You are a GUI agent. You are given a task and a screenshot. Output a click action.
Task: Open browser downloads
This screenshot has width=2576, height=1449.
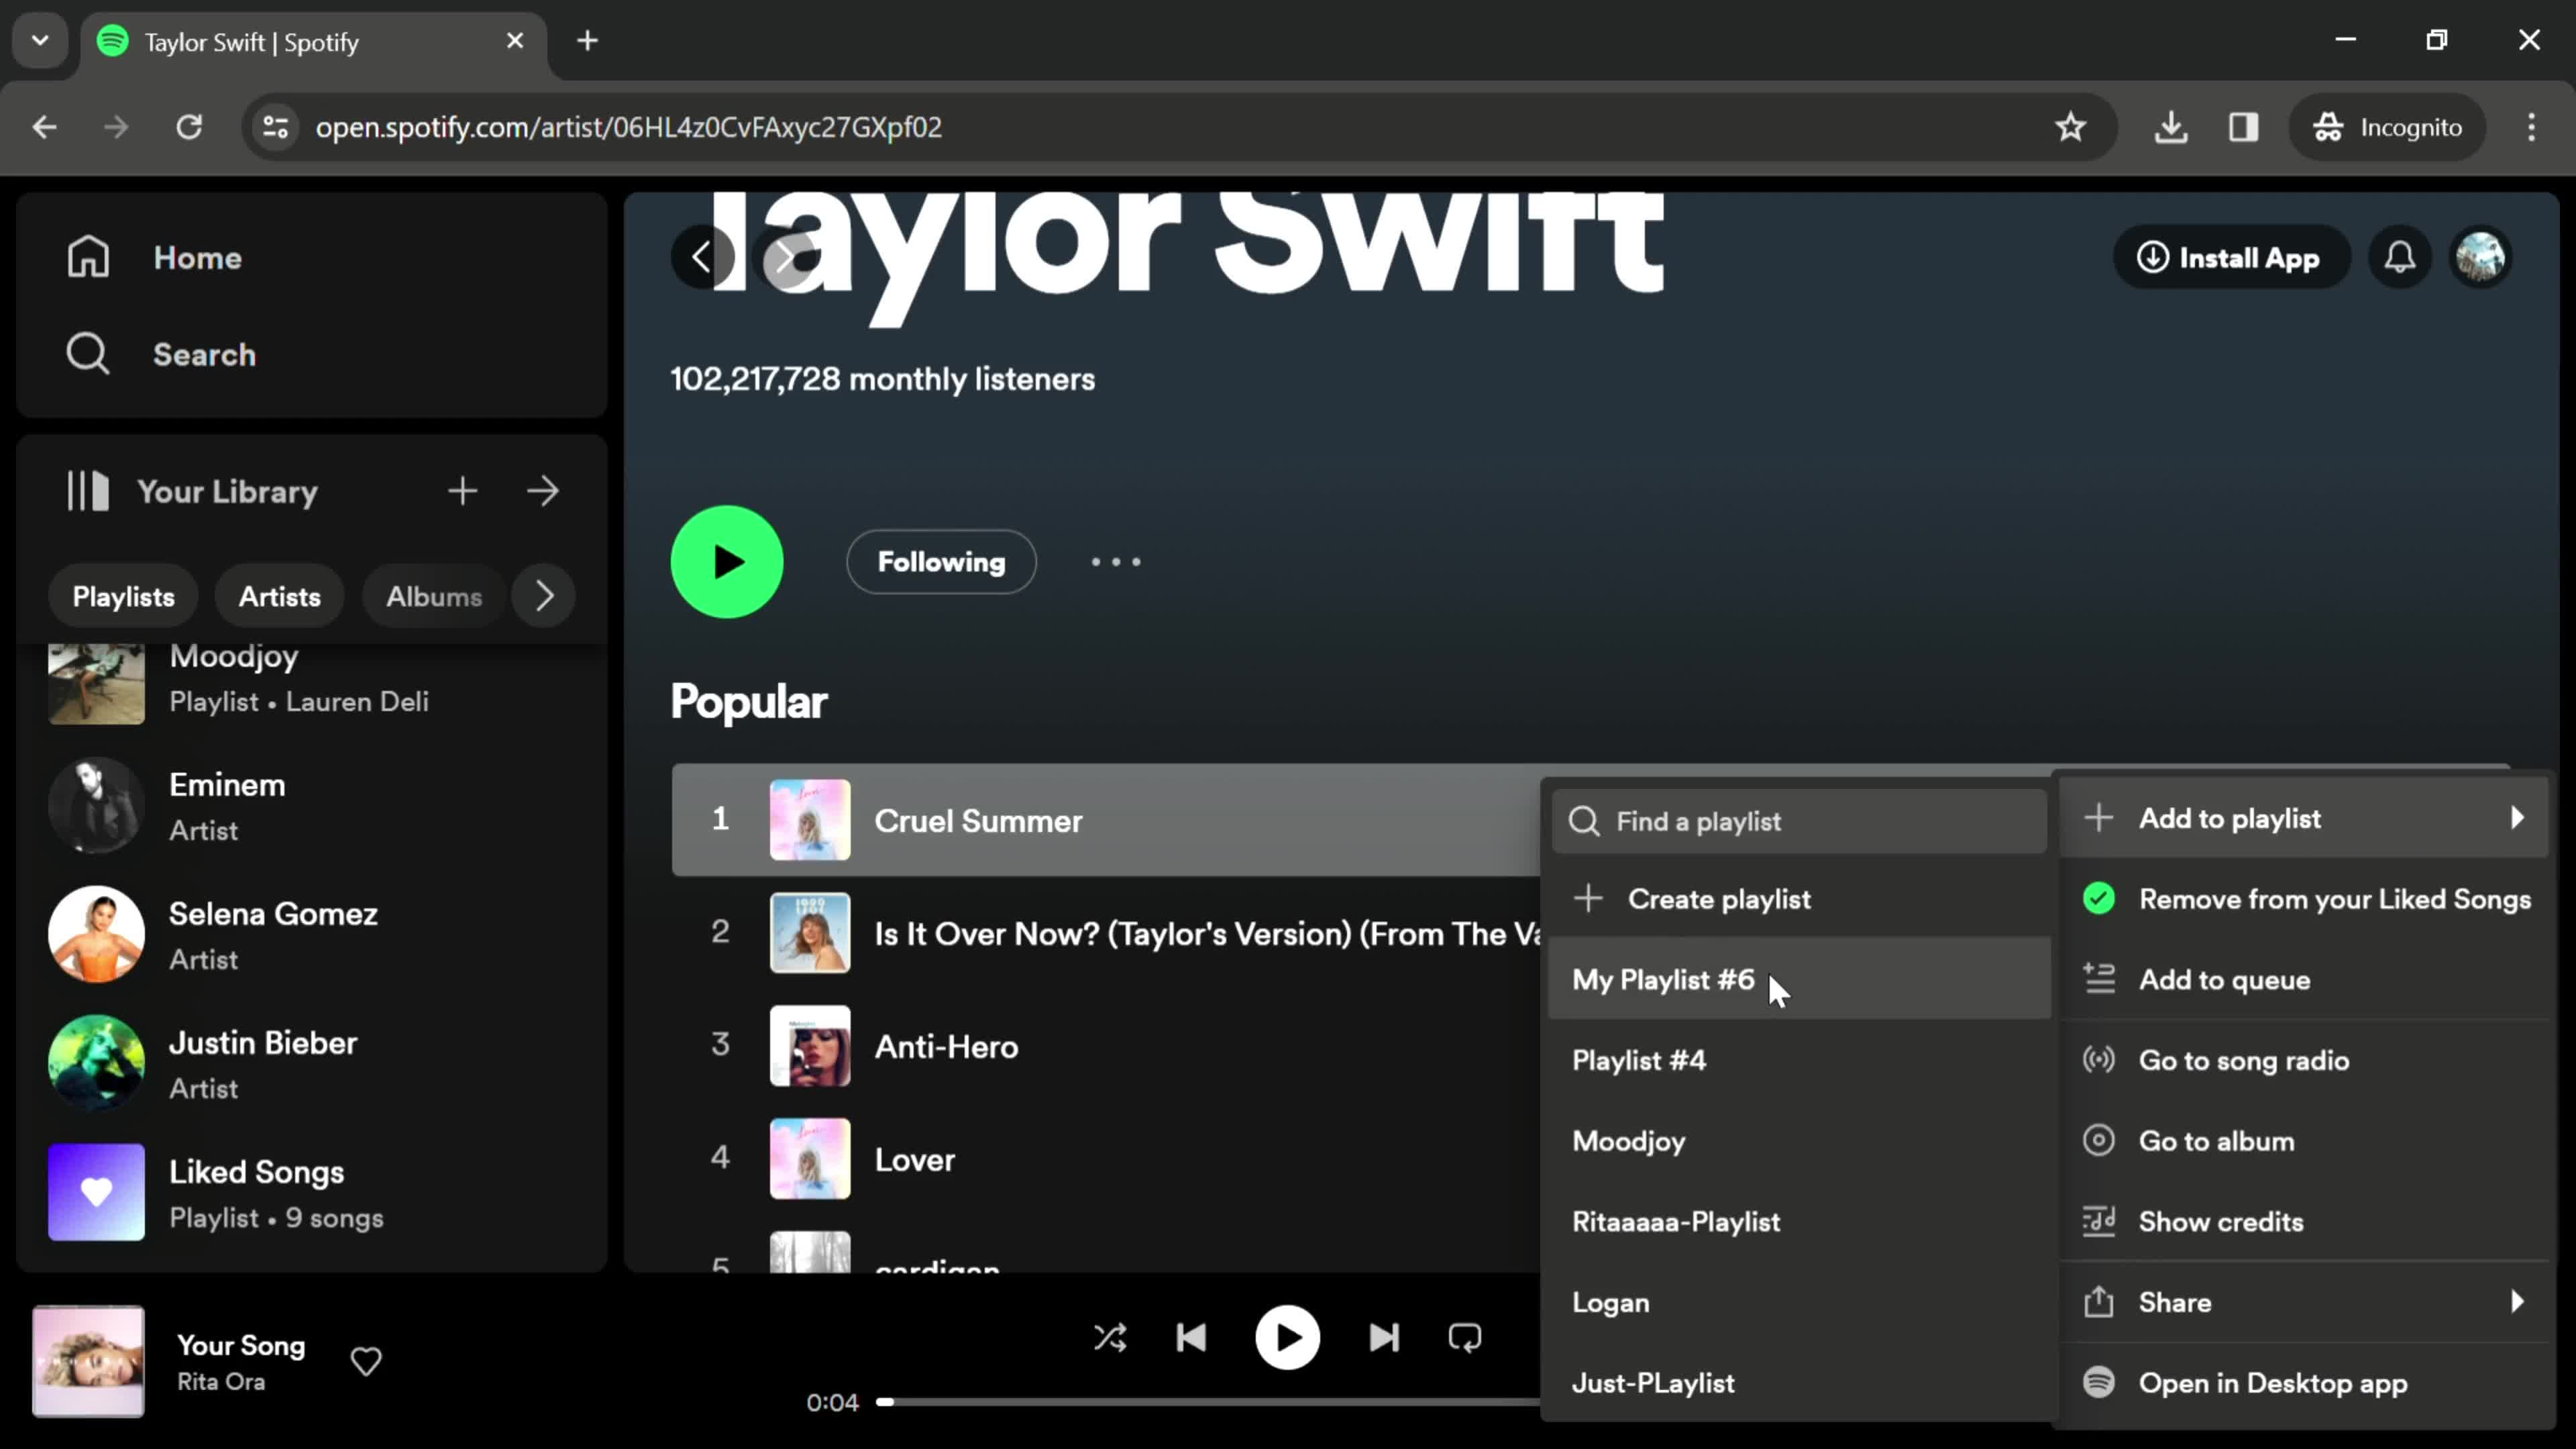[x=2171, y=127]
